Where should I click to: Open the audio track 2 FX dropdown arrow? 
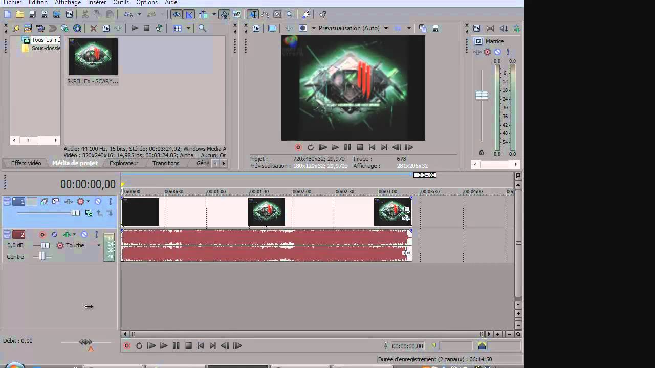tap(74, 235)
